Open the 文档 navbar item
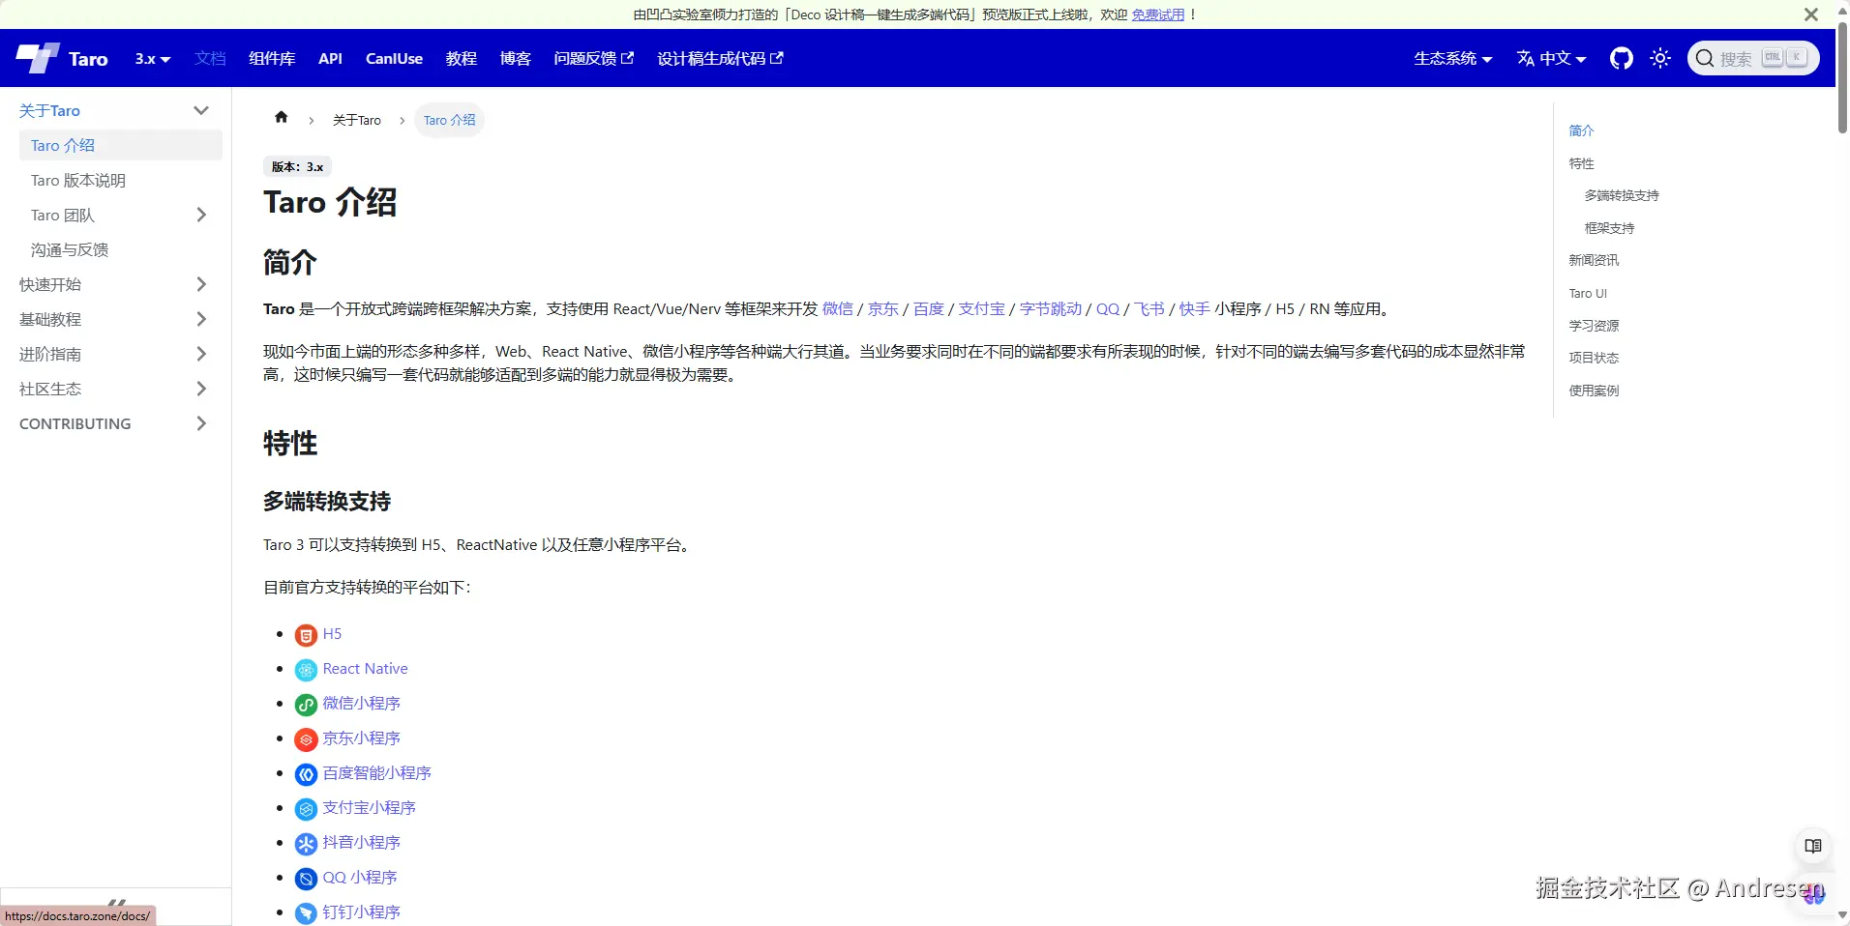1850x926 pixels. [210, 59]
